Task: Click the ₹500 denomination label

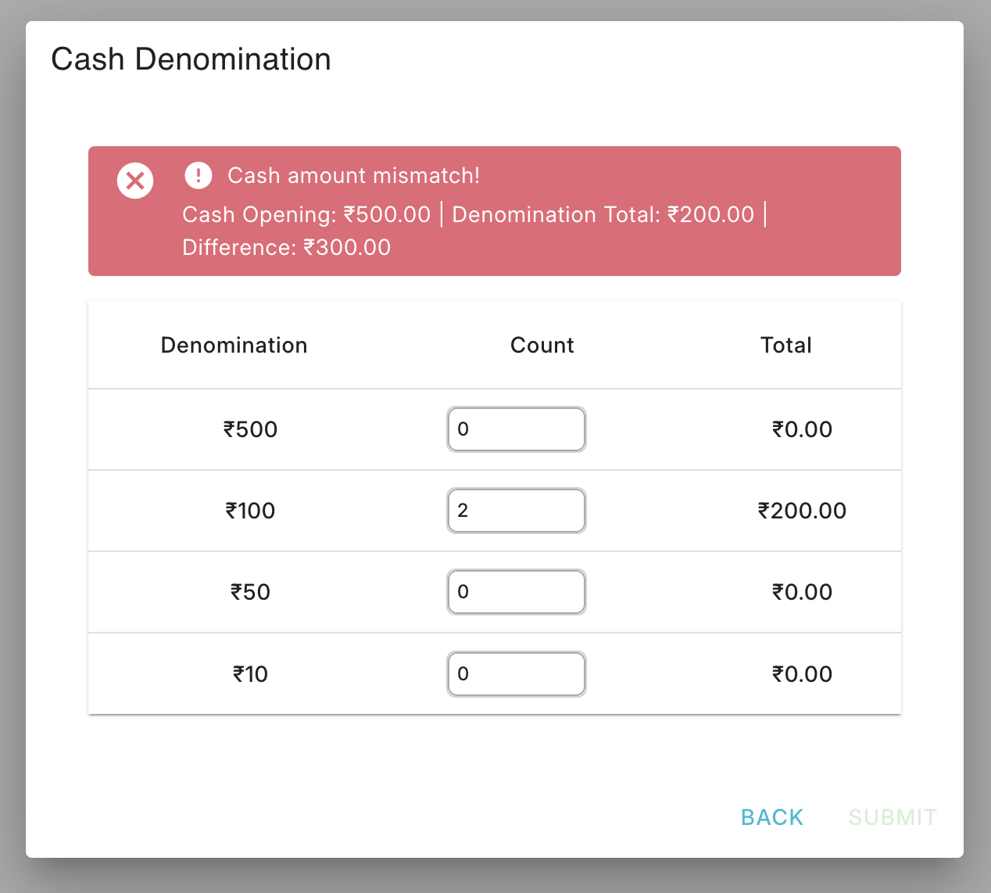Action: (250, 429)
